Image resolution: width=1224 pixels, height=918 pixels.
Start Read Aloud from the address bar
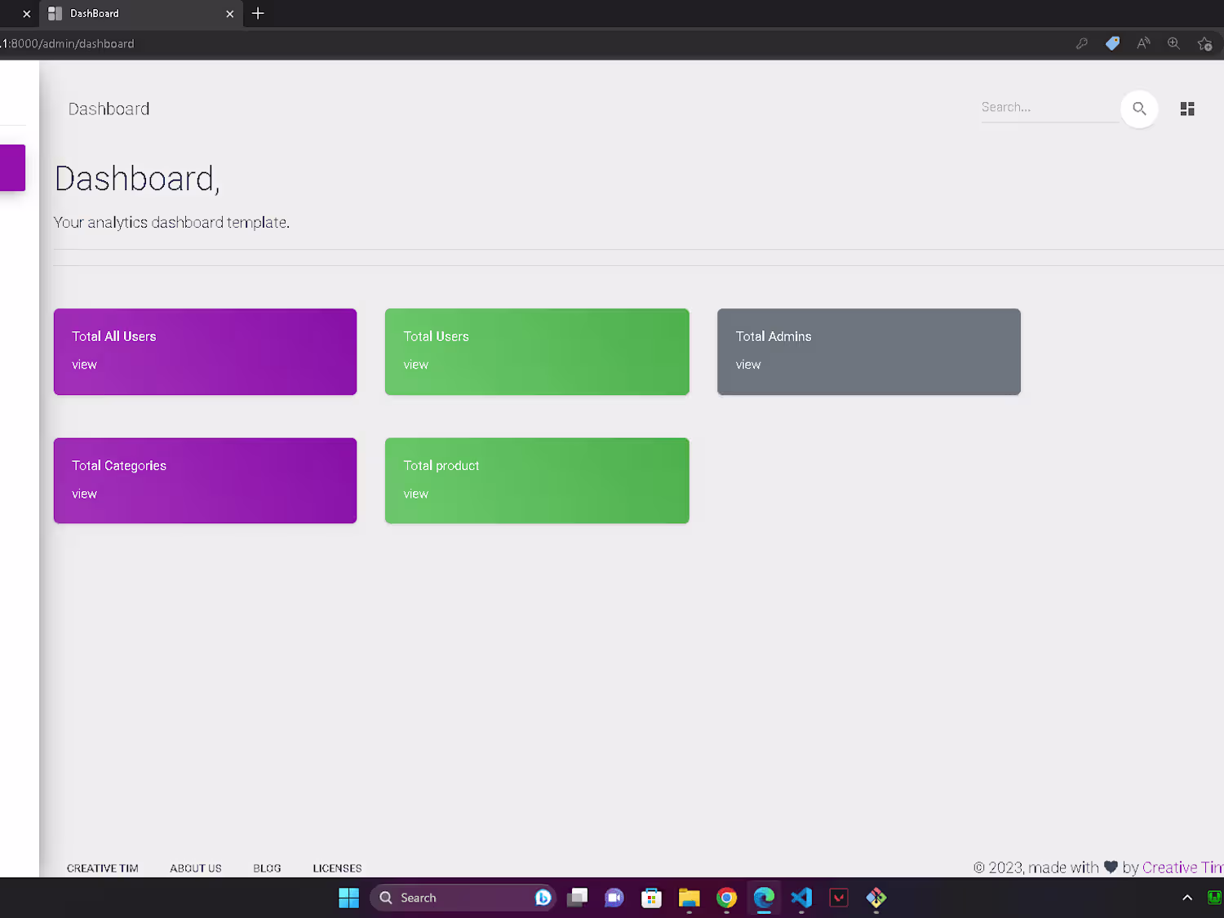coord(1143,44)
